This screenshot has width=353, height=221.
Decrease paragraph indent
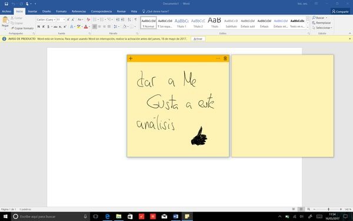[118, 19]
